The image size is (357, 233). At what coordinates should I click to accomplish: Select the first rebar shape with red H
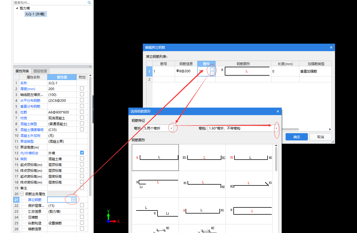pos(155,157)
